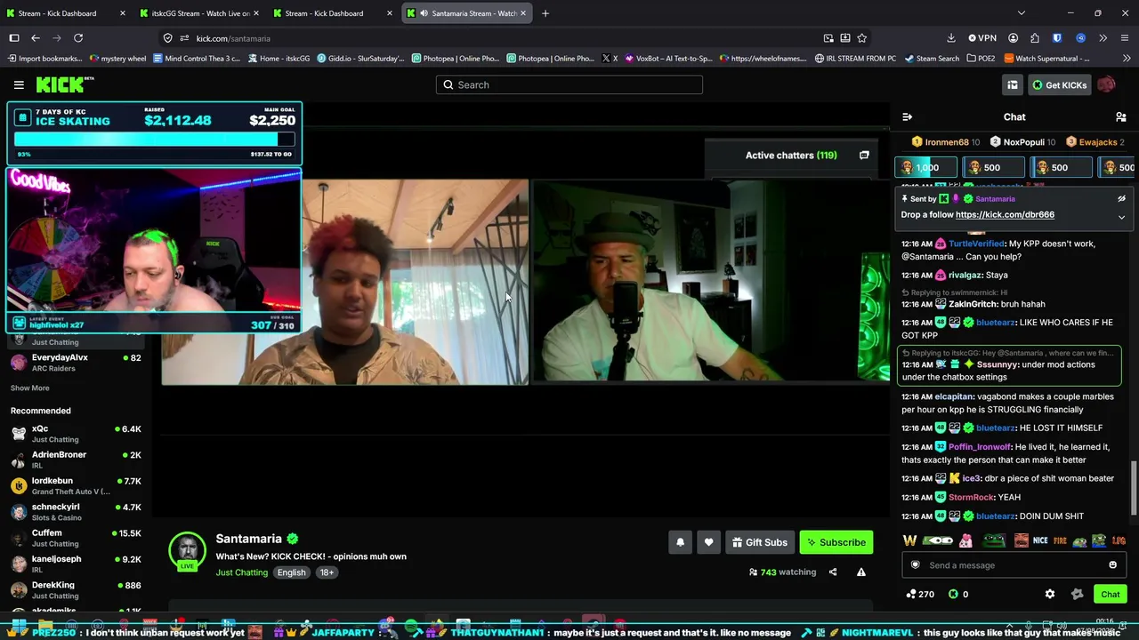1139x640 pixels.
Task: Click Ironmen68 on the gift leaderboard
Action: click(946, 142)
